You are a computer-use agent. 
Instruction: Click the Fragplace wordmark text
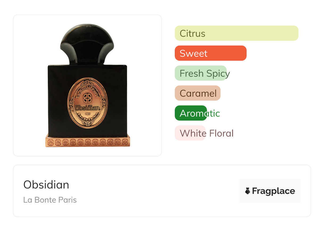(273, 191)
